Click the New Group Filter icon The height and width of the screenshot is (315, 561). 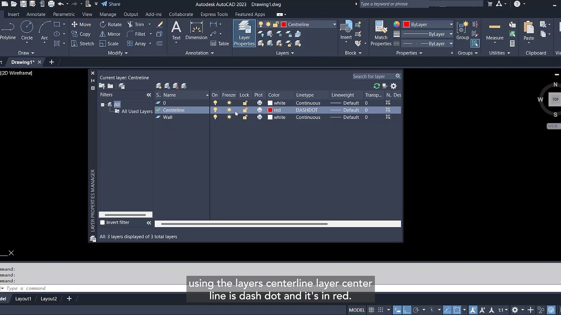(x=110, y=86)
